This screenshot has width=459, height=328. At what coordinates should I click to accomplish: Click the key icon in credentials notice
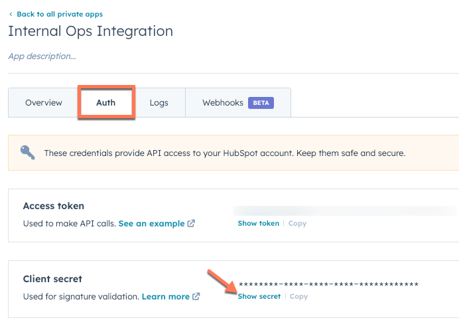27,153
